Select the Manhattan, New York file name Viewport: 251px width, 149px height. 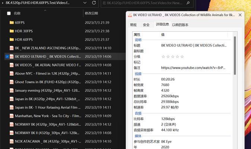[x=48, y=116]
